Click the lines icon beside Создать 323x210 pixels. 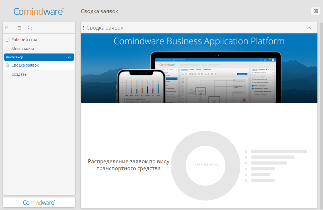[7, 75]
